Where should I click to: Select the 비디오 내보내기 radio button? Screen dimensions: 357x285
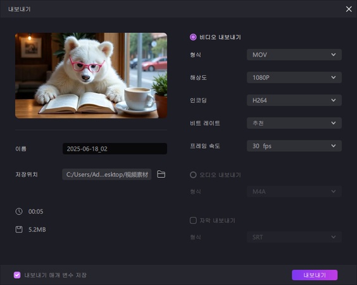[193, 37]
